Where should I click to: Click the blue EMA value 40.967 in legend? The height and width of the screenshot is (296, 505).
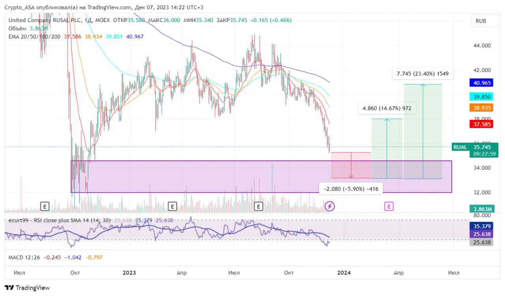click(135, 37)
